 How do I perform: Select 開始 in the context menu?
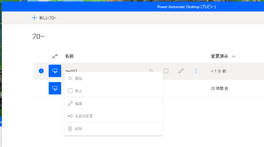tap(114, 78)
